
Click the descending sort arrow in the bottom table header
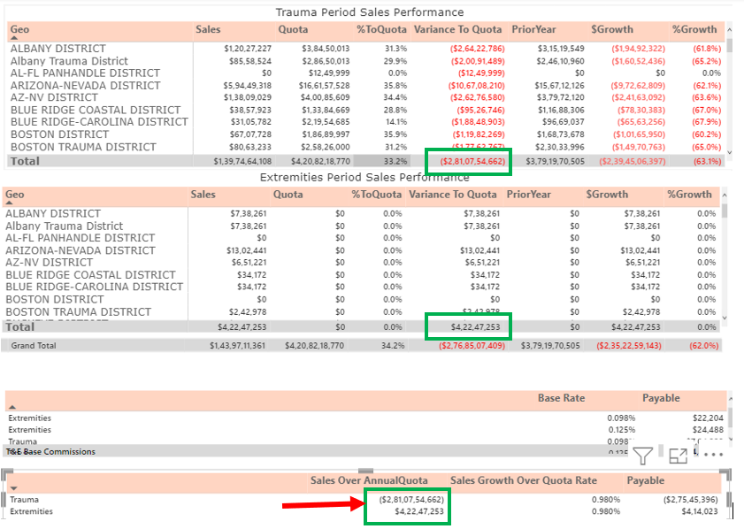[13, 488]
